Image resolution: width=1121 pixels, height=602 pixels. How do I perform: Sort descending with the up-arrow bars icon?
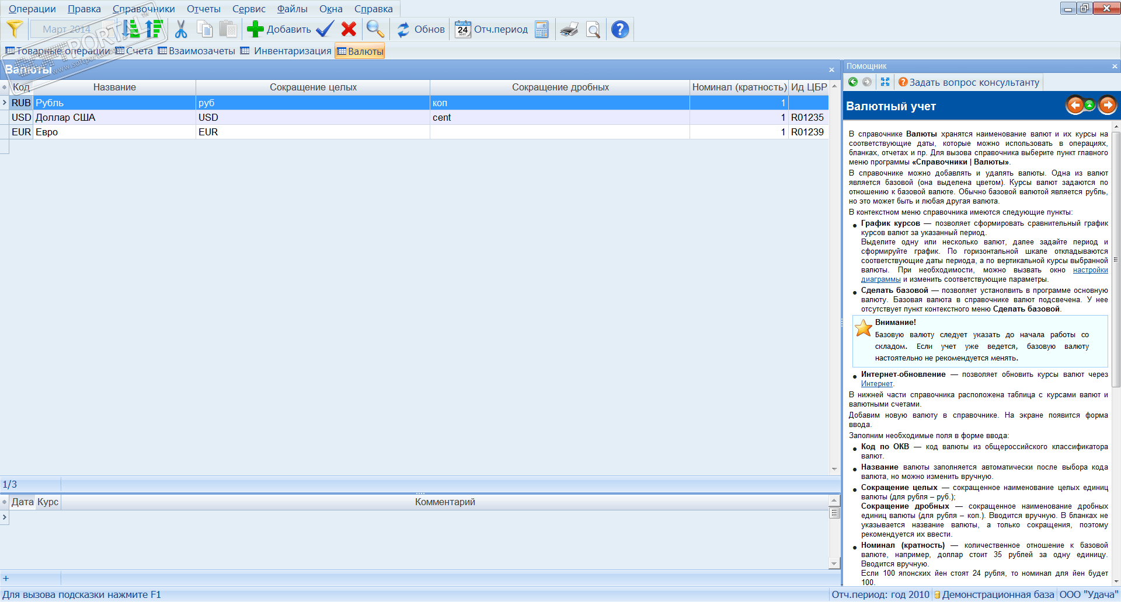tap(154, 29)
